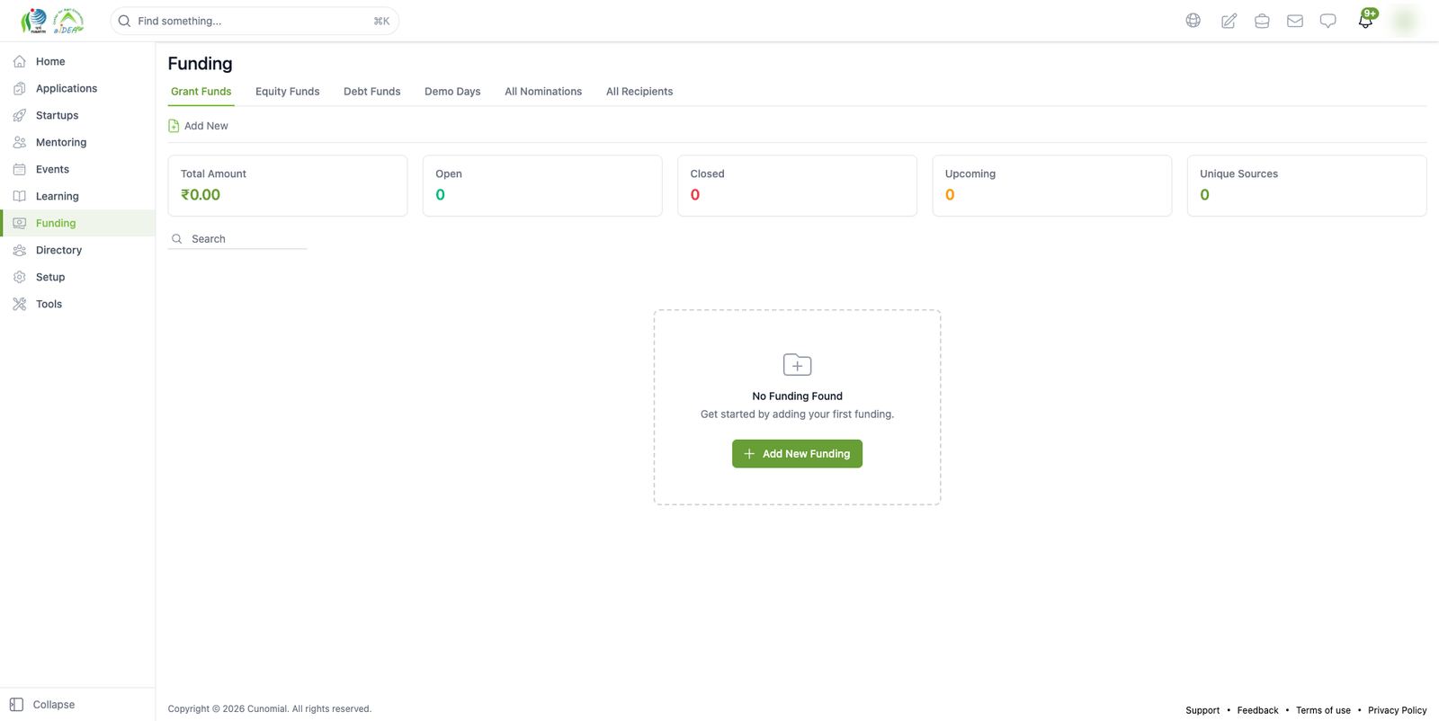Select the Grant Funds tab

tap(201, 92)
